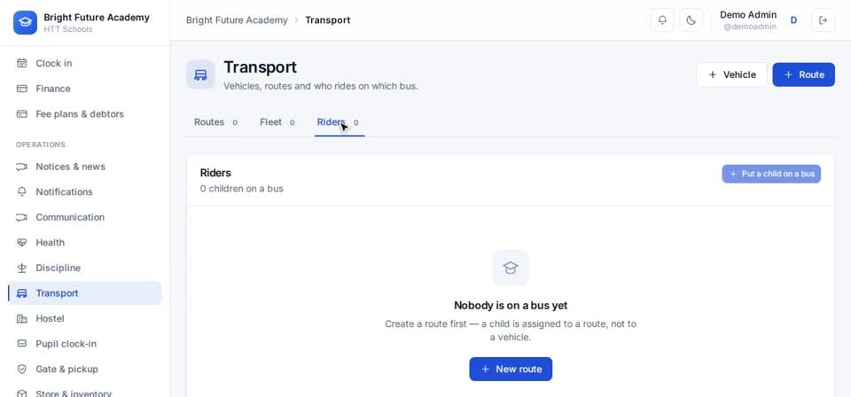The height and width of the screenshot is (397, 851).
Task: Click the + Vehicle button
Action: coord(731,74)
